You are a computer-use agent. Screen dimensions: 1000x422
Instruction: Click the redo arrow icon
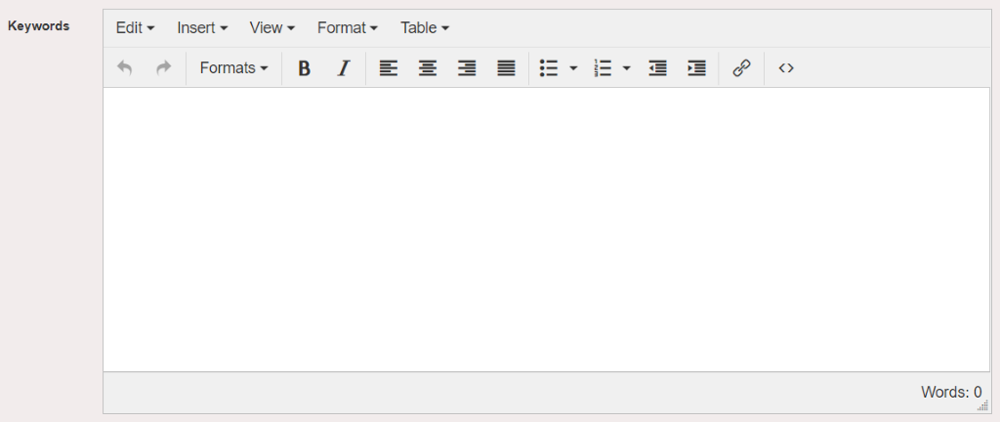pyautogui.click(x=164, y=68)
